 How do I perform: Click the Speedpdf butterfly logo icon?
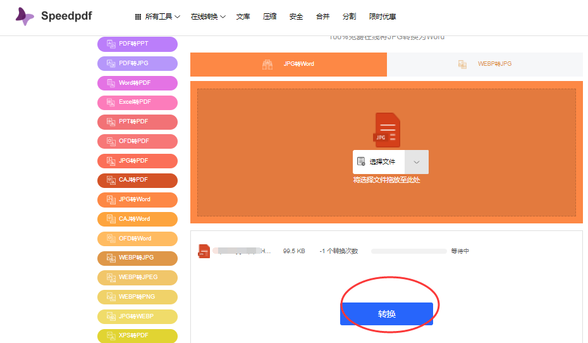point(25,16)
